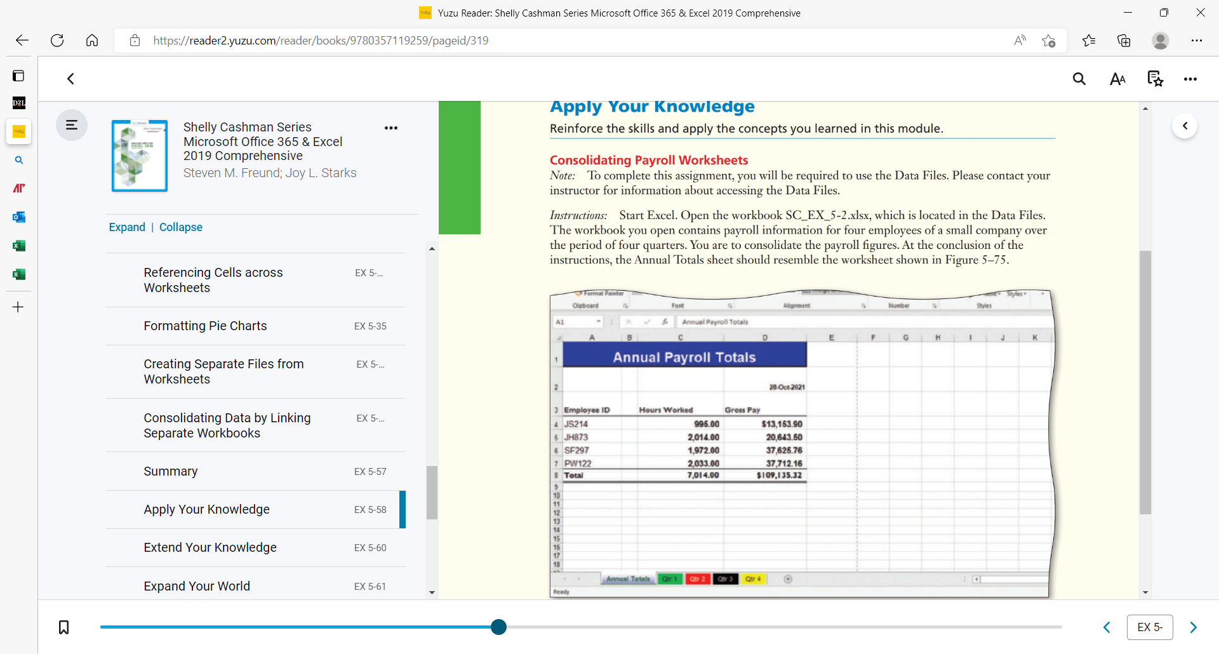1219x654 pixels.
Task: Click the reading progress slider handle
Action: tap(499, 627)
